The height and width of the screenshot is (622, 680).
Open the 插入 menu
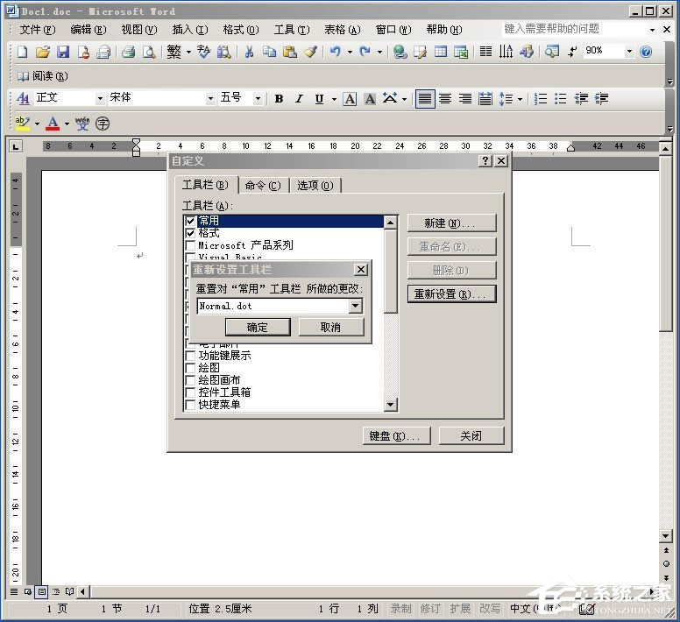point(189,30)
